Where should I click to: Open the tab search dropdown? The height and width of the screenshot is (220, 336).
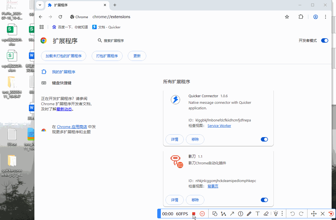click(x=40, y=5)
